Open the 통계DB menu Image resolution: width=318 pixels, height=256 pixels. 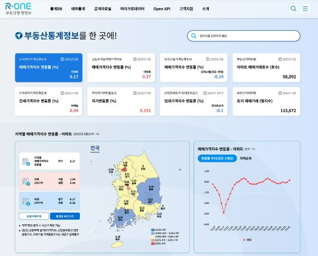(x=56, y=9)
